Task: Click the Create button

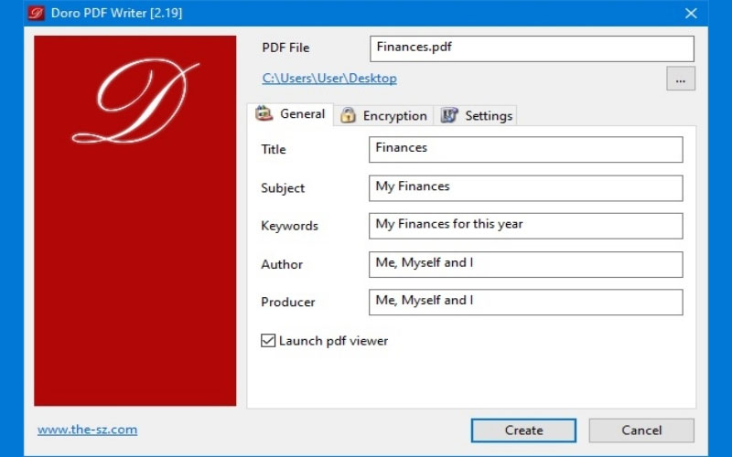Action: coord(523,430)
